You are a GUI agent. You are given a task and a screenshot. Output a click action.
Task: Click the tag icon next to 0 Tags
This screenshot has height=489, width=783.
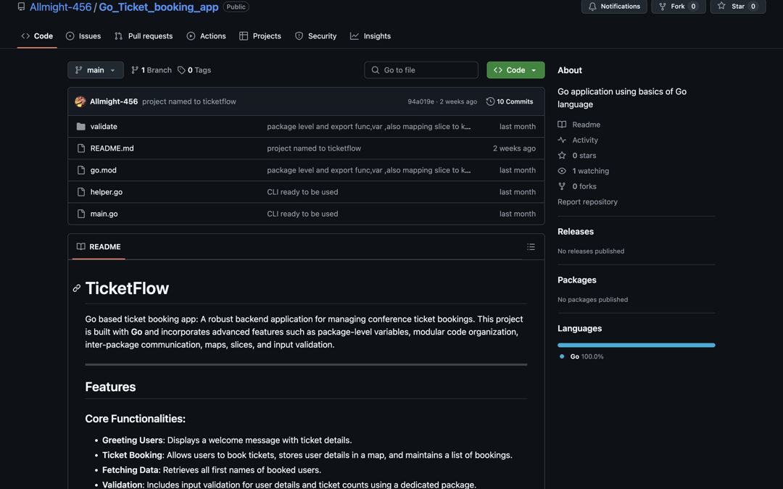181,70
